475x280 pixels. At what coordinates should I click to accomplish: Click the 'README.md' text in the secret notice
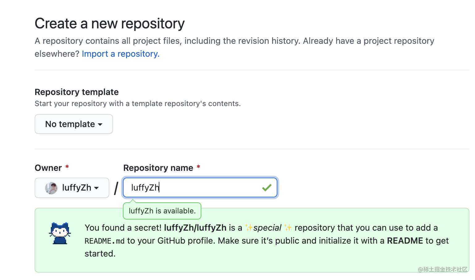click(x=104, y=241)
